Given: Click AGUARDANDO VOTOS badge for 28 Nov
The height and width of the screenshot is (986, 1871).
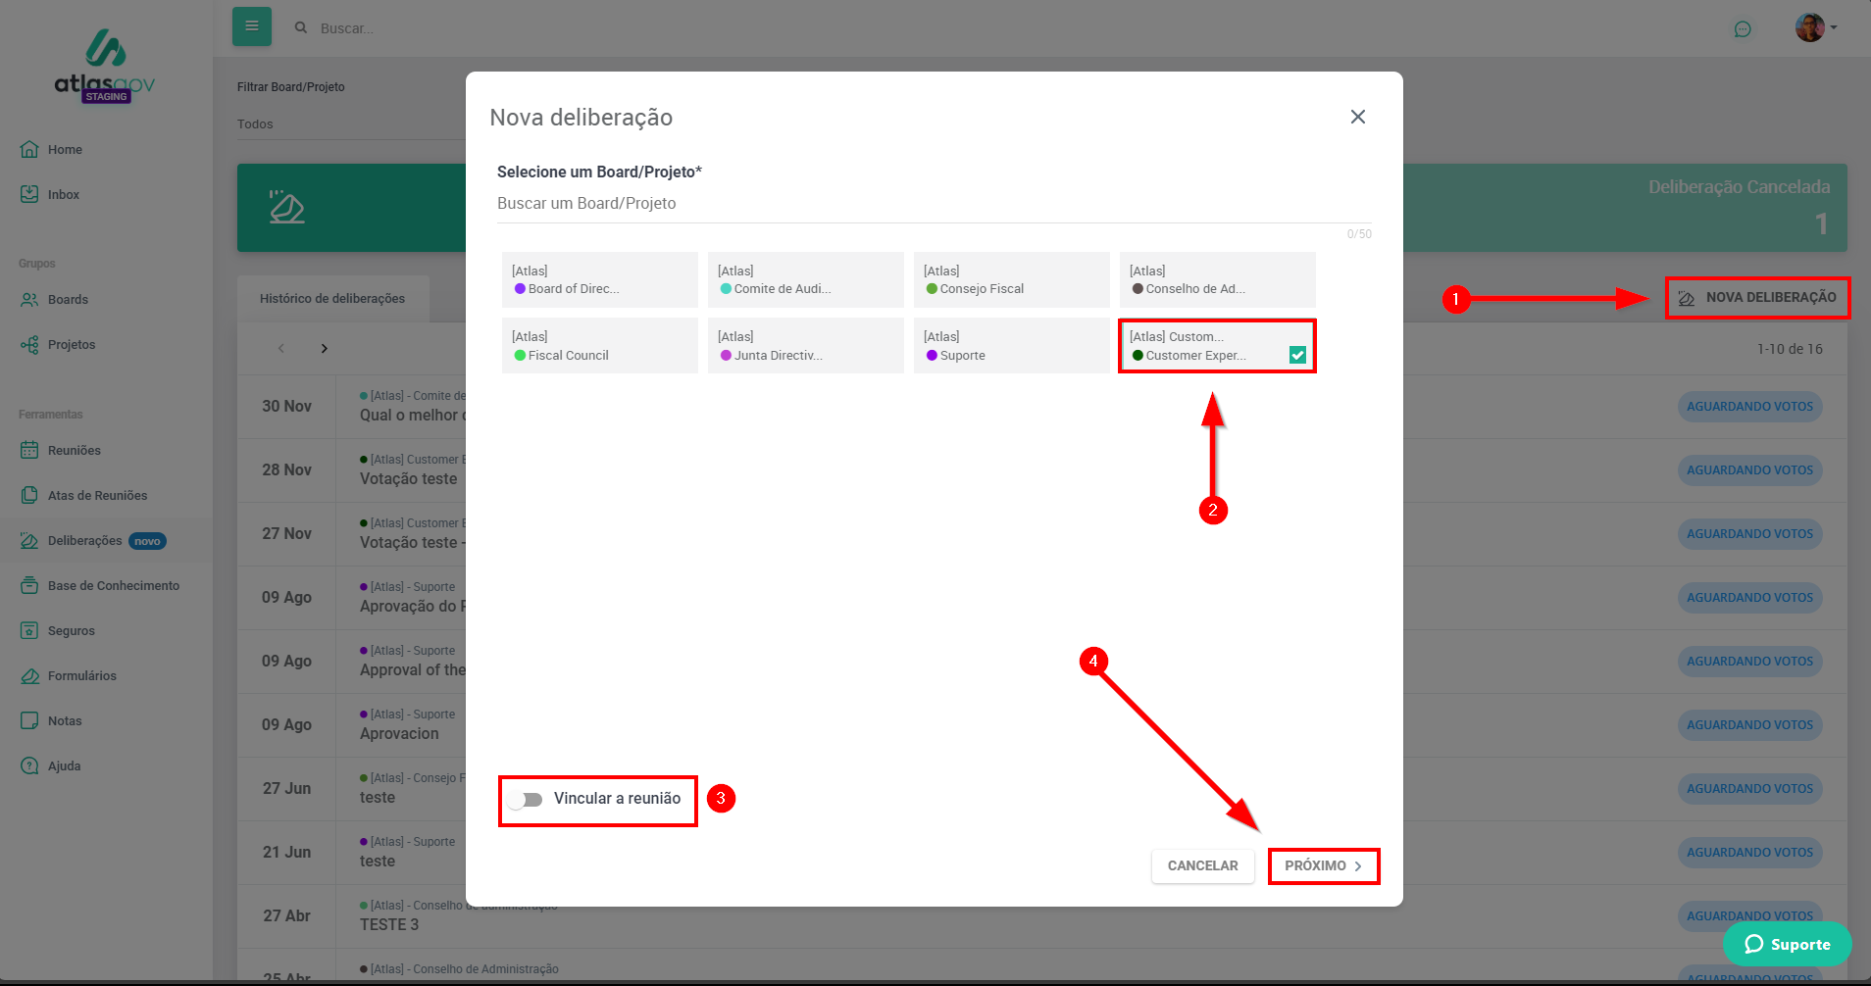Looking at the screenshot, I should click(1750, 470).
